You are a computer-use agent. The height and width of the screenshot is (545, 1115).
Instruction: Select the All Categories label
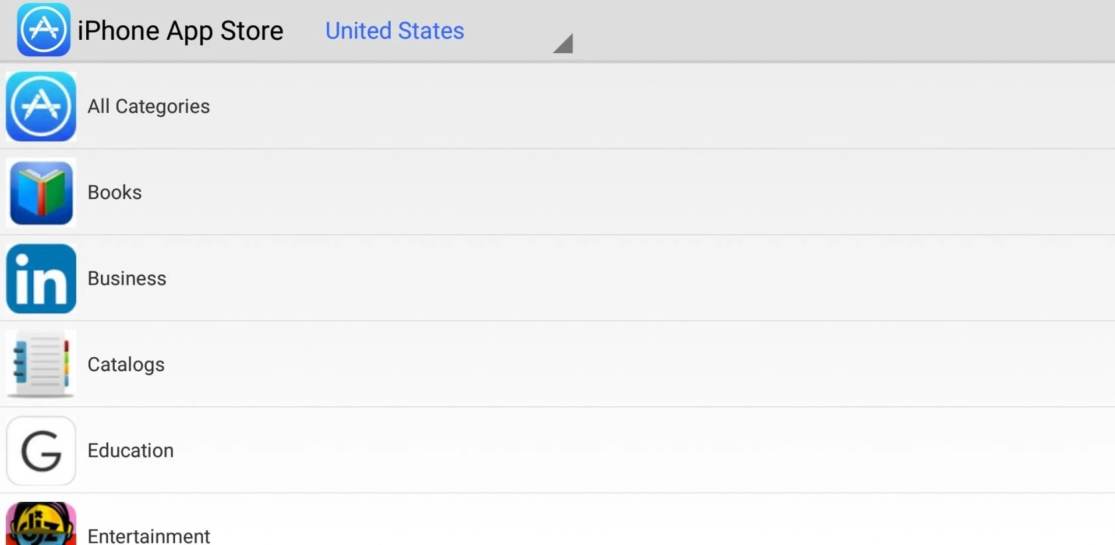pyautogui.click(x=149, y=106)
